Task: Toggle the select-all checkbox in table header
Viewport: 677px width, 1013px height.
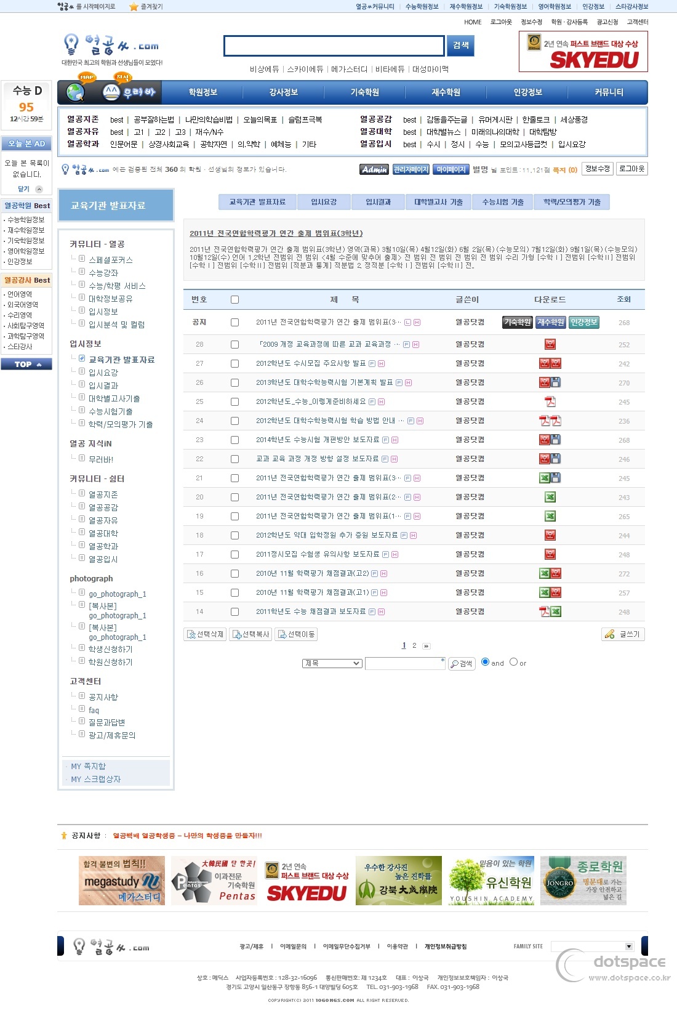Action: point(234,300)
